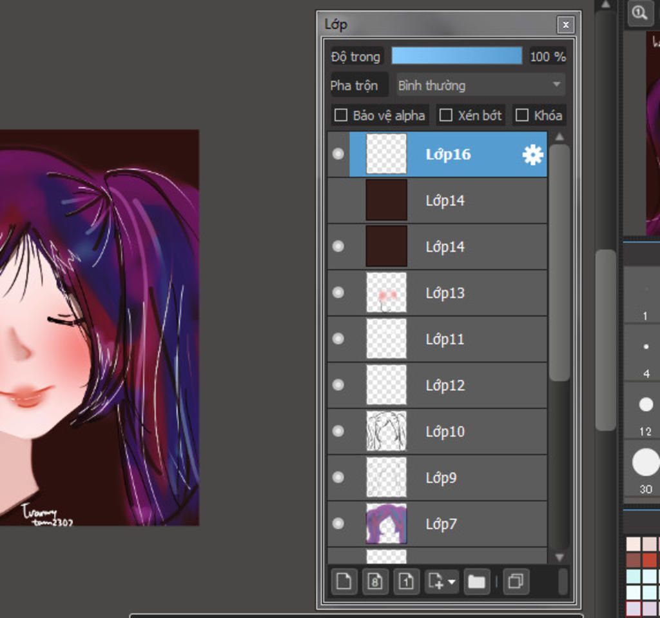
Task: Click the Lớp10 line art thumbnail
Action: tap(387, 431)
